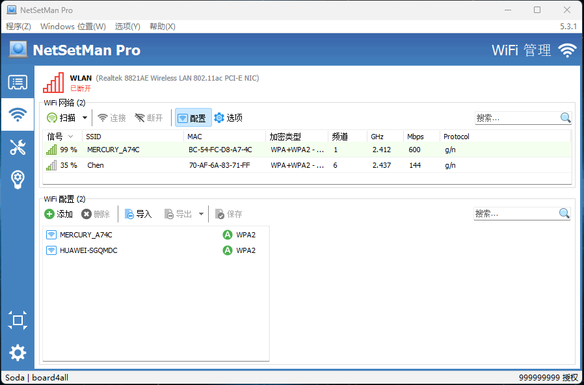Open the 选项(Y) menu
The width and height of the screenshot is (584, 385).
point(127,27)
